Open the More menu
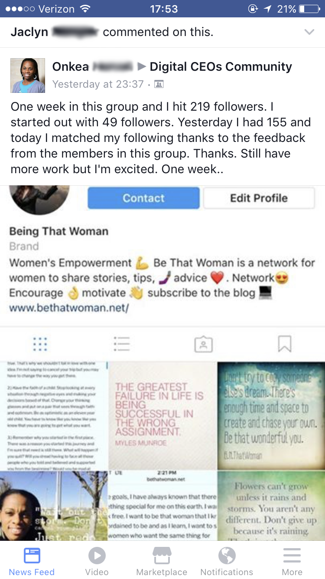Image resolution: width=325 pixels, height=579 pixels. (292, 562)
